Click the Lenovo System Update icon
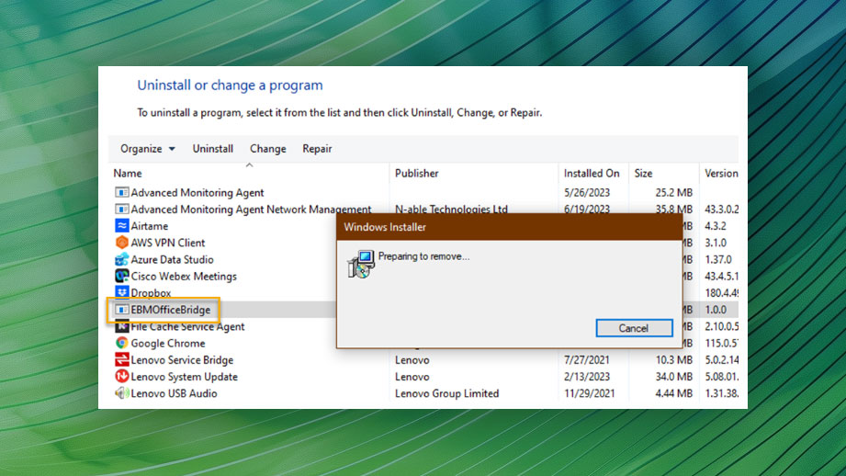846x476 pixels. [122, 377]
